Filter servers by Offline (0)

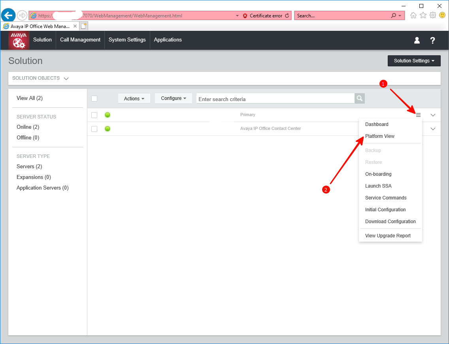click(x=28, y=138)
